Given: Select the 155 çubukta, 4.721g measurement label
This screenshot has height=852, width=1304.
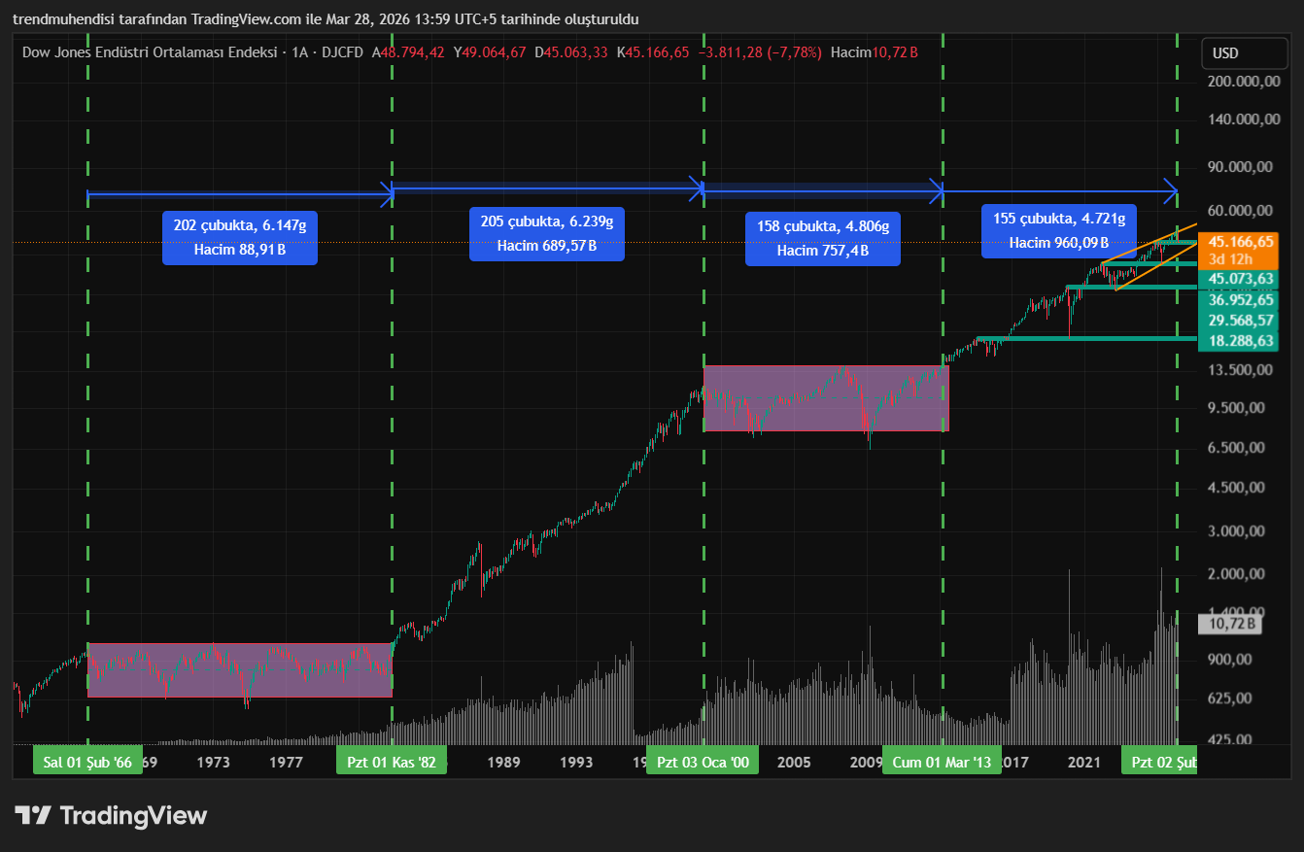Looking at the screenshot, I should [1059, 230].
